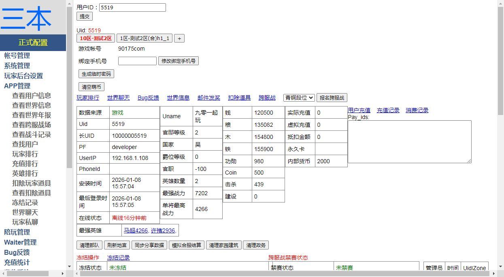
Task: Switch to the 1区-测试2区(合)h1_1 server tab
Action: 144,38
